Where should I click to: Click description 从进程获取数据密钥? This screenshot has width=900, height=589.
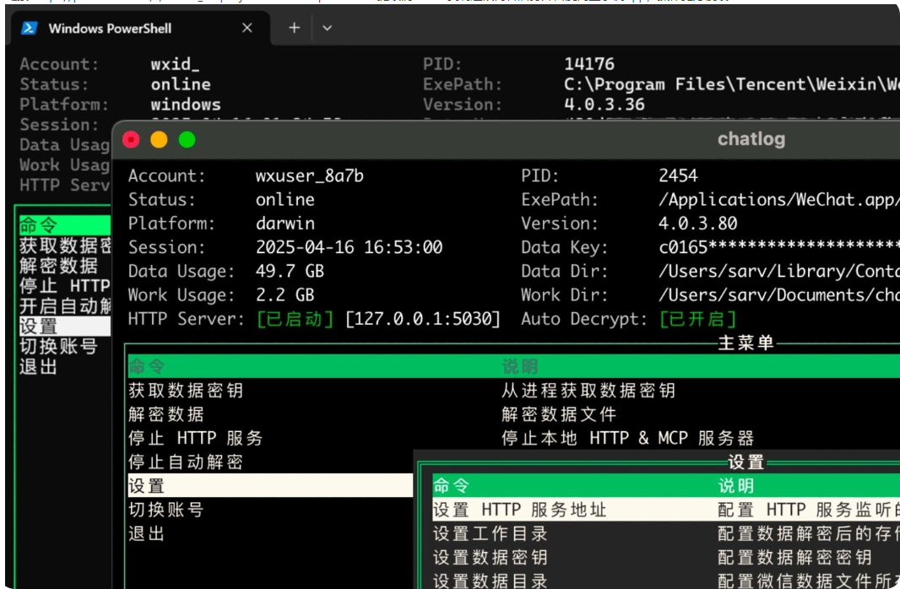coord(588,391)
